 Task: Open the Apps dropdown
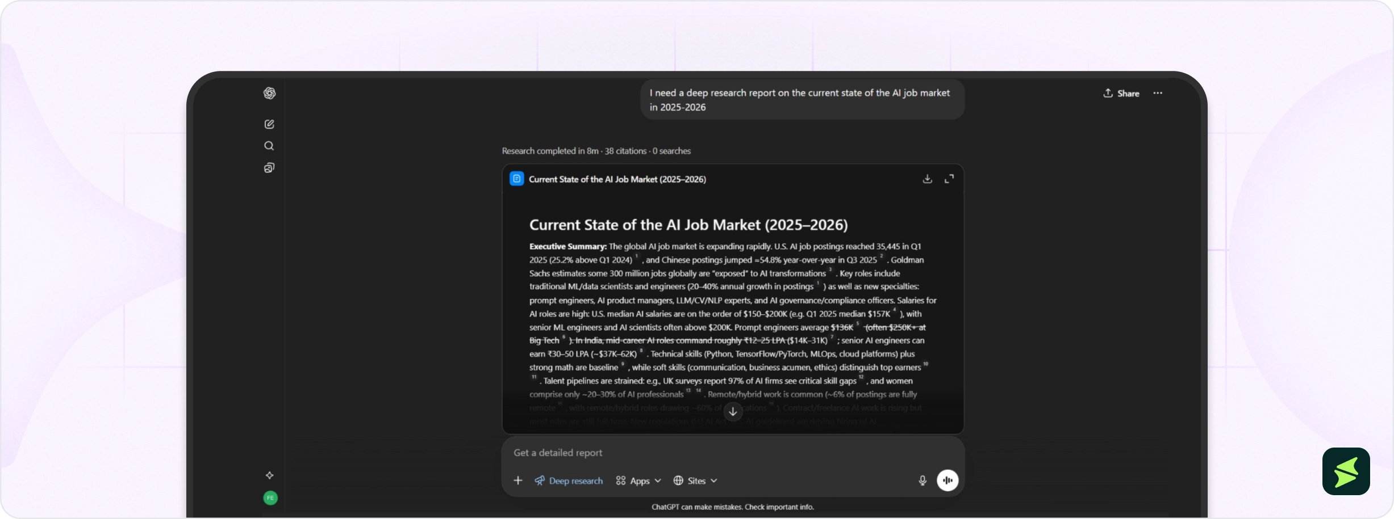[x=638, y=481]
